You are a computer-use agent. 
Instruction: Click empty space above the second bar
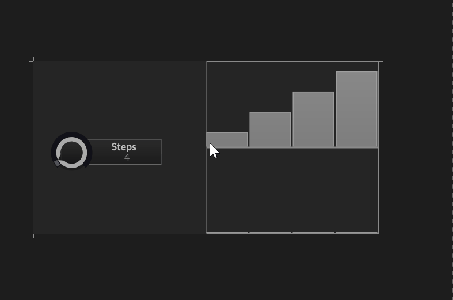tap(270, 86)
